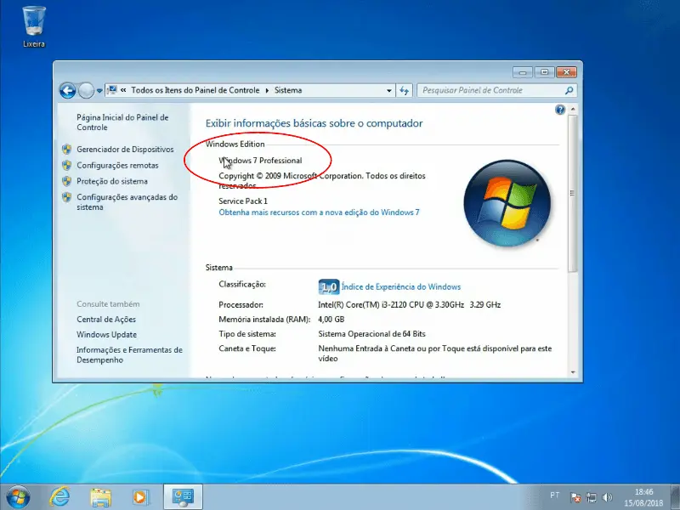Open Índice de Experiência do Windows
Viewport: 680px width, 510px height.
pyautogui.click(x=400, y=286)
